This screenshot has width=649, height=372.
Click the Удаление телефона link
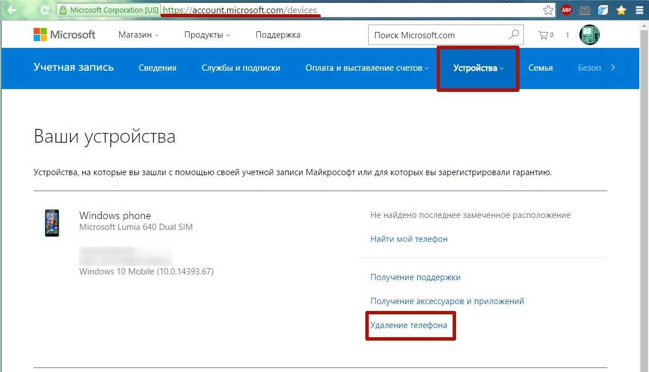pos(409,325)
